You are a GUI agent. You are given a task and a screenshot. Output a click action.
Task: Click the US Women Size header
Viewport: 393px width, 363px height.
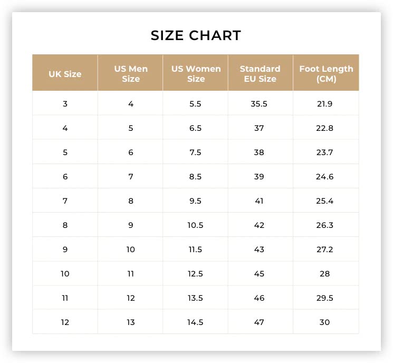(x=196, y=73)
